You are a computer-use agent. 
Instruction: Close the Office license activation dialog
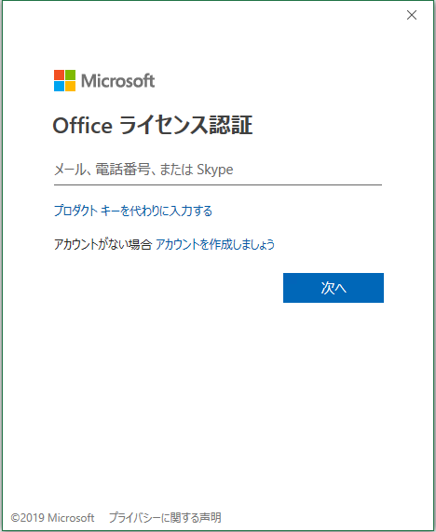click(412, 15)
